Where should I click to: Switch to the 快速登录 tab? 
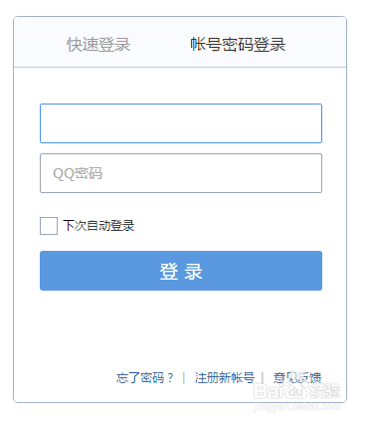pyautogui.click(x=98, y=45)
